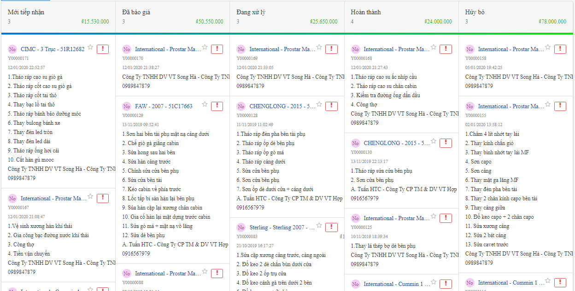This screenshot has height=291, width=575.
Task: Click the 'Cắt hàn gù mooc' task line
Action: click(x=31, y=160)
